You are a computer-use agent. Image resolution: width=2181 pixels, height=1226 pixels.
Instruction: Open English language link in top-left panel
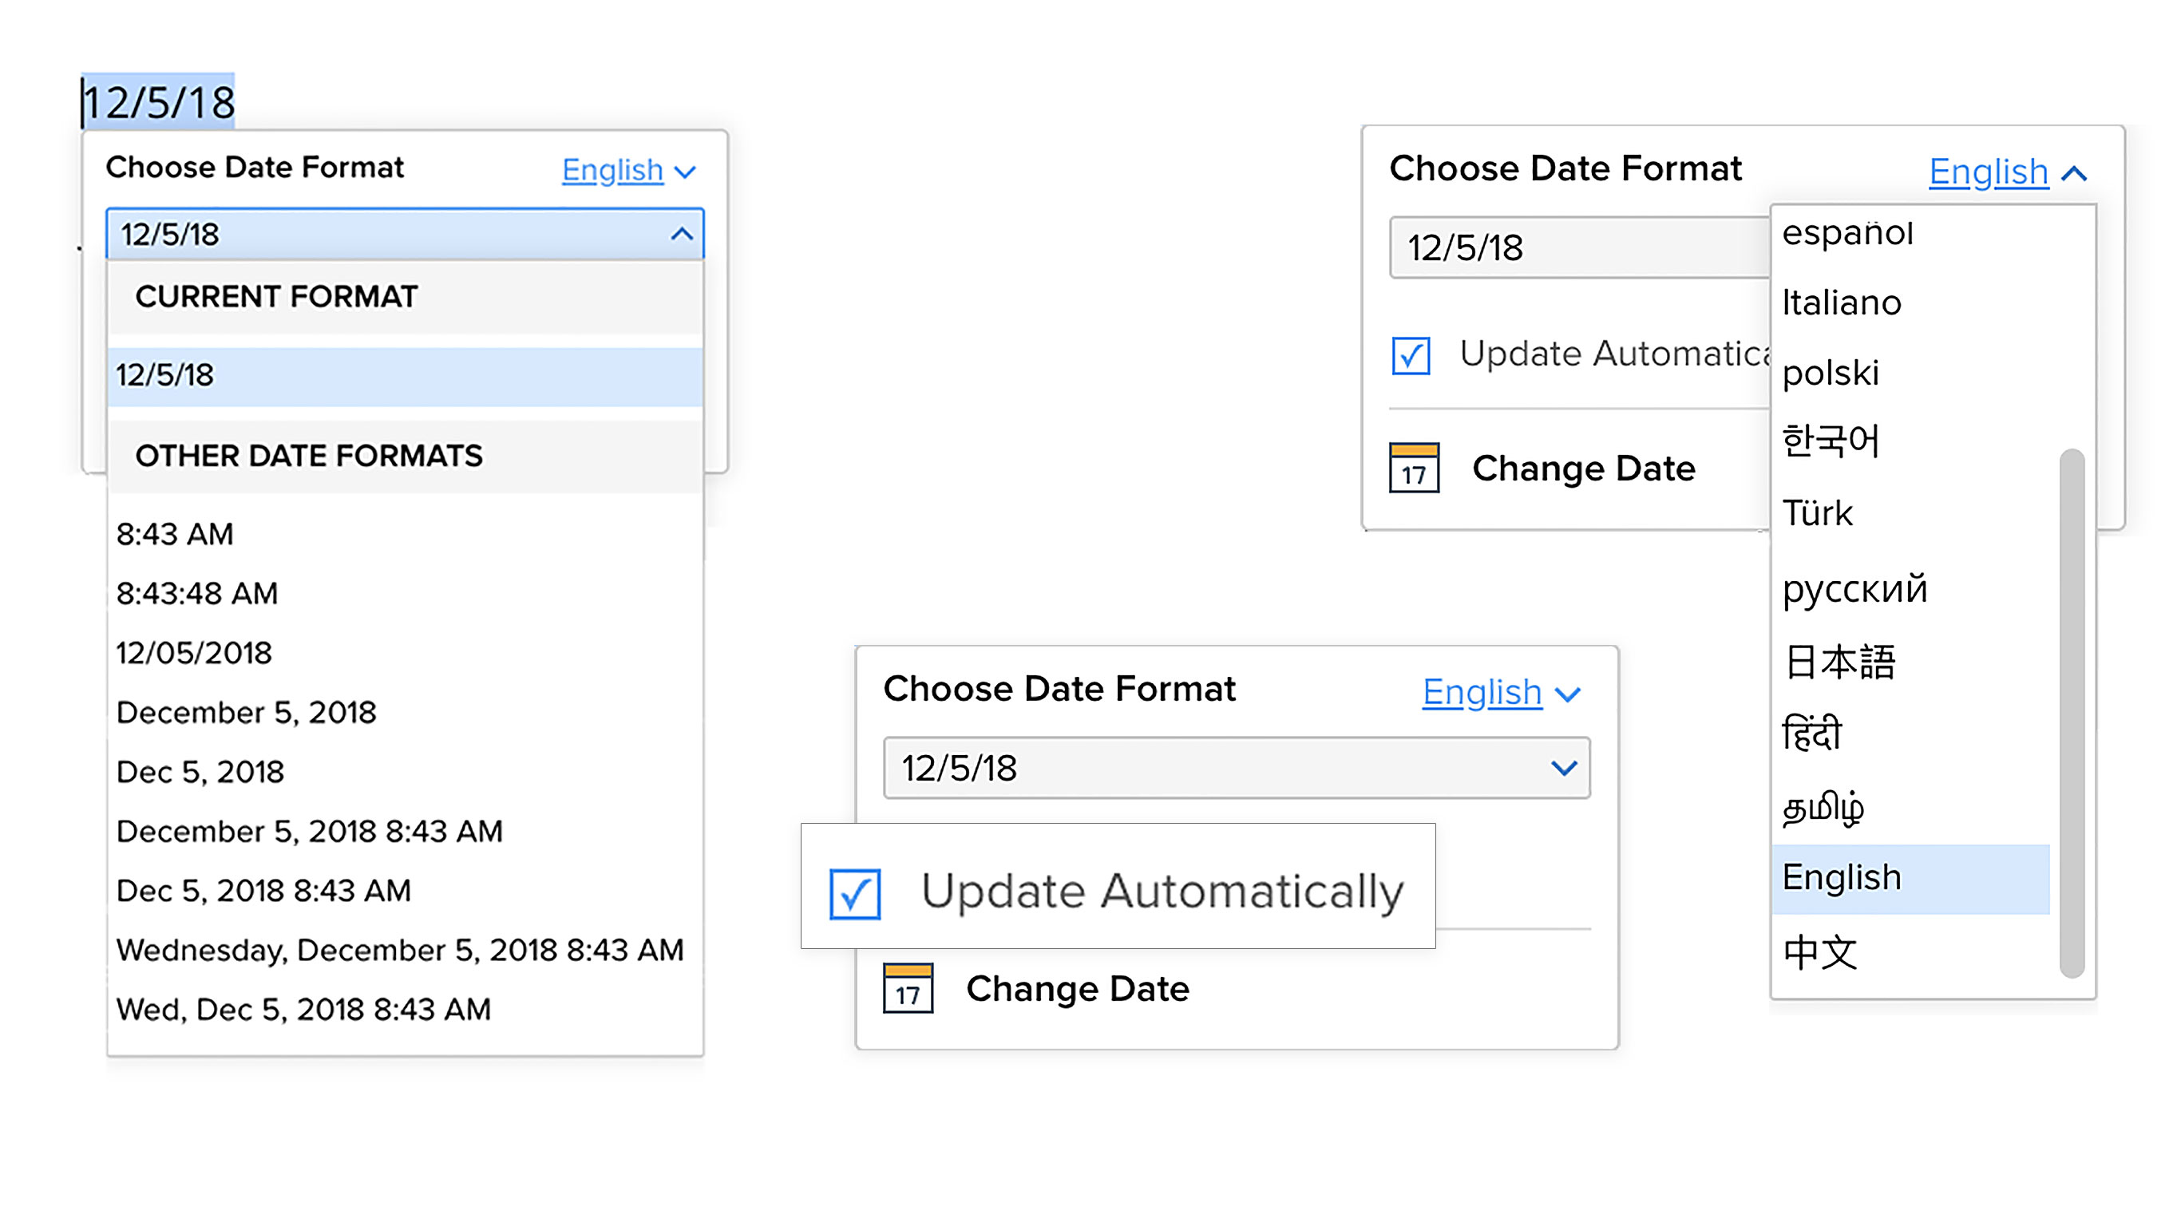tap(612, 170)
